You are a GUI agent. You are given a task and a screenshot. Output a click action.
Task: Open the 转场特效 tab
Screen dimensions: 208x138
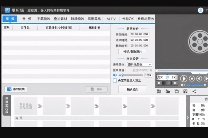tap(77, 19)
